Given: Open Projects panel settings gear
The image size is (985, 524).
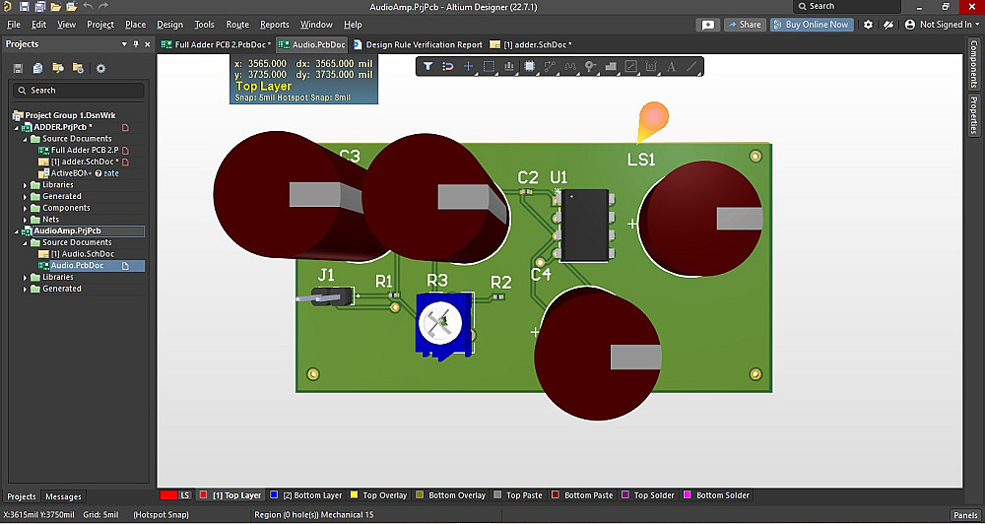Looking at the screenshot, I should [100, 68].
